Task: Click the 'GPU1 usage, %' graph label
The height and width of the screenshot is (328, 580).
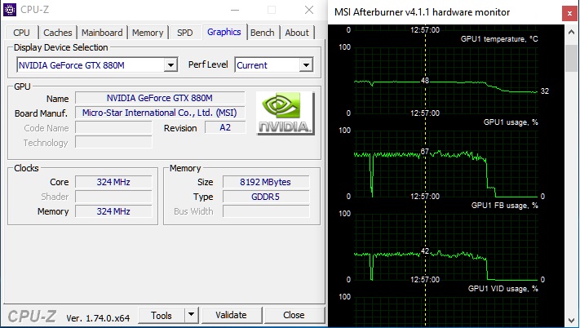Action: coord(511,122)
